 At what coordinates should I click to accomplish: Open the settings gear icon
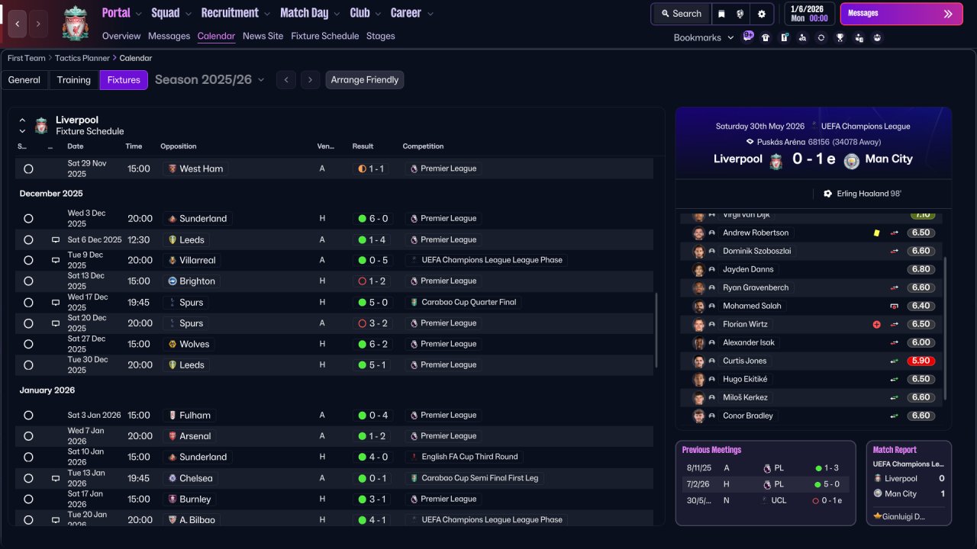(761, 14)
